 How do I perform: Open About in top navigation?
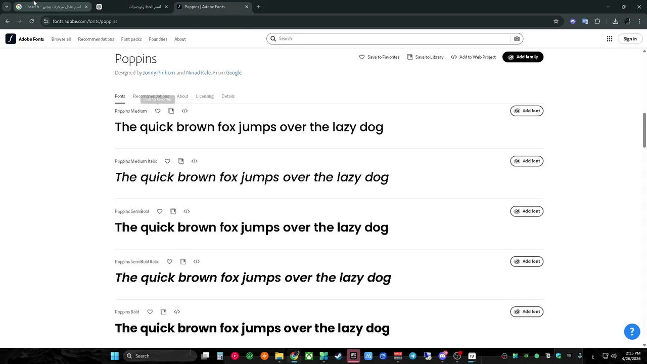pyautogui.click(x=180, y=39)
